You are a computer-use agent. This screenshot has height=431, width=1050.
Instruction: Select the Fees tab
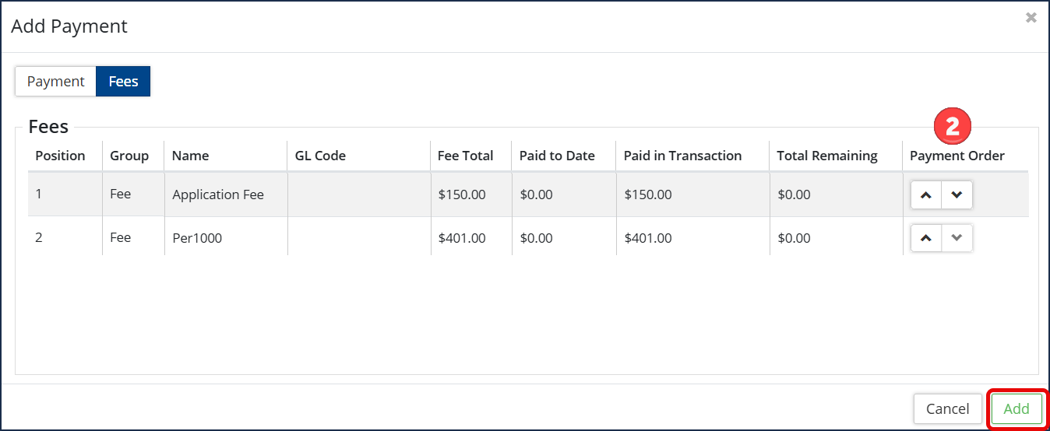pyautogui.click(x=123, y=82)
